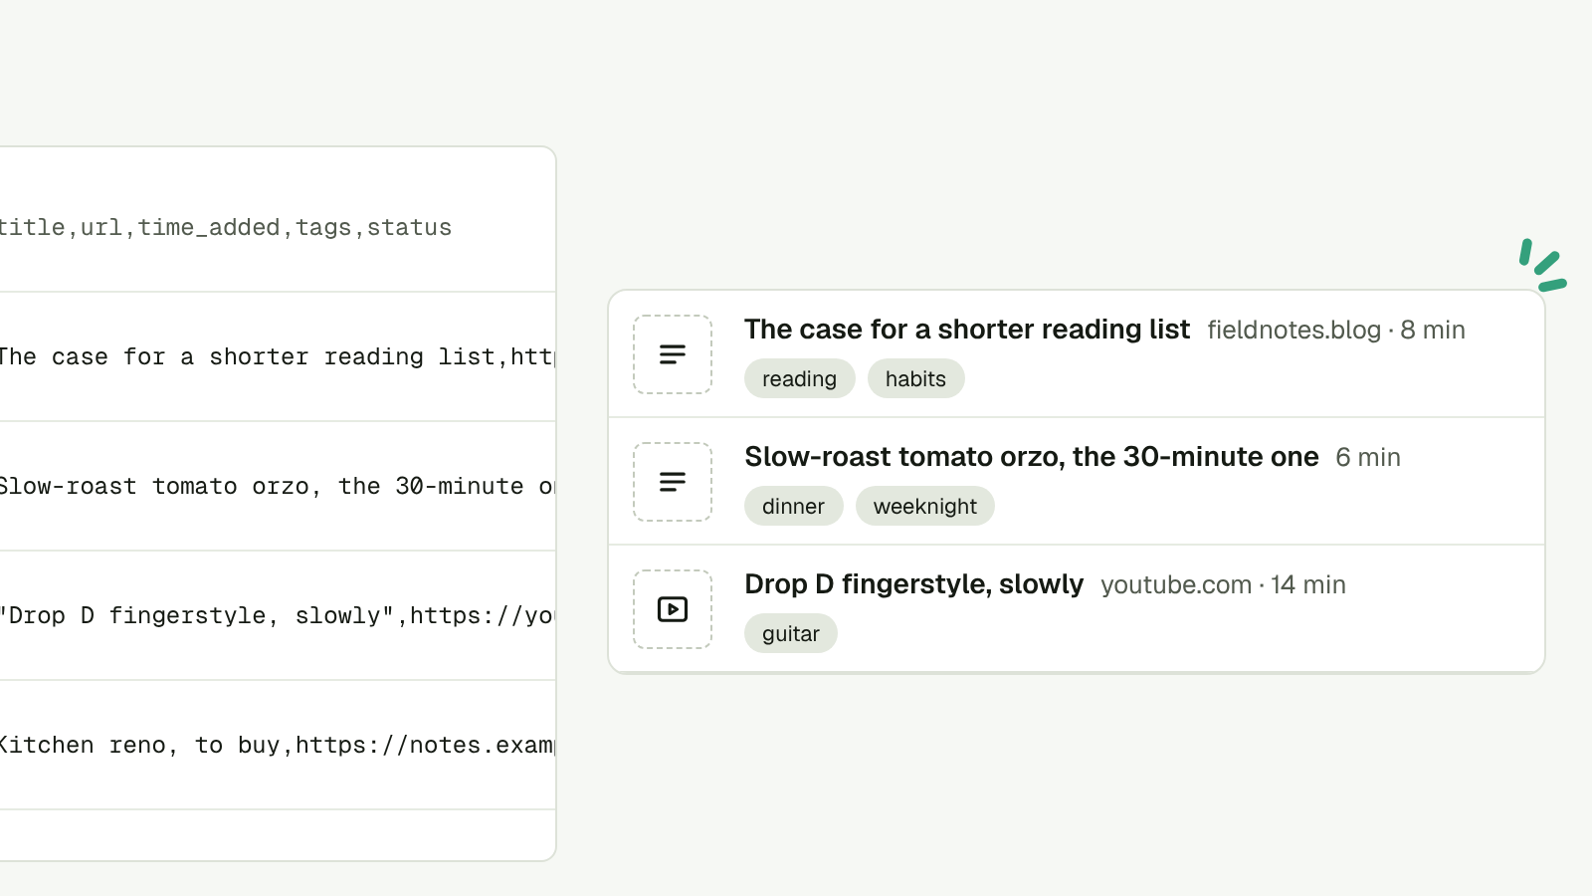Select the 'guitar' tag
Screen dimensions: 1592x896
click(x=790, y=633)
